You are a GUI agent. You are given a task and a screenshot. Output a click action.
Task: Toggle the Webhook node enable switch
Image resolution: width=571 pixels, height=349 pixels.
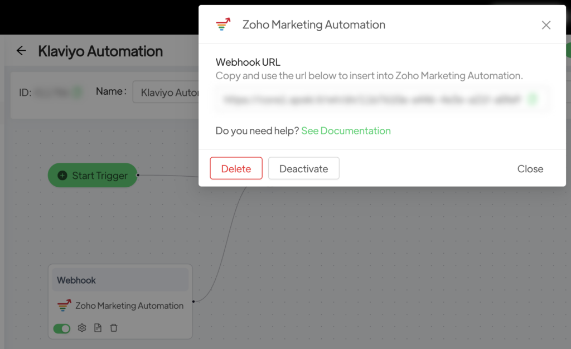pyautogui.click(x=62, y=328)
